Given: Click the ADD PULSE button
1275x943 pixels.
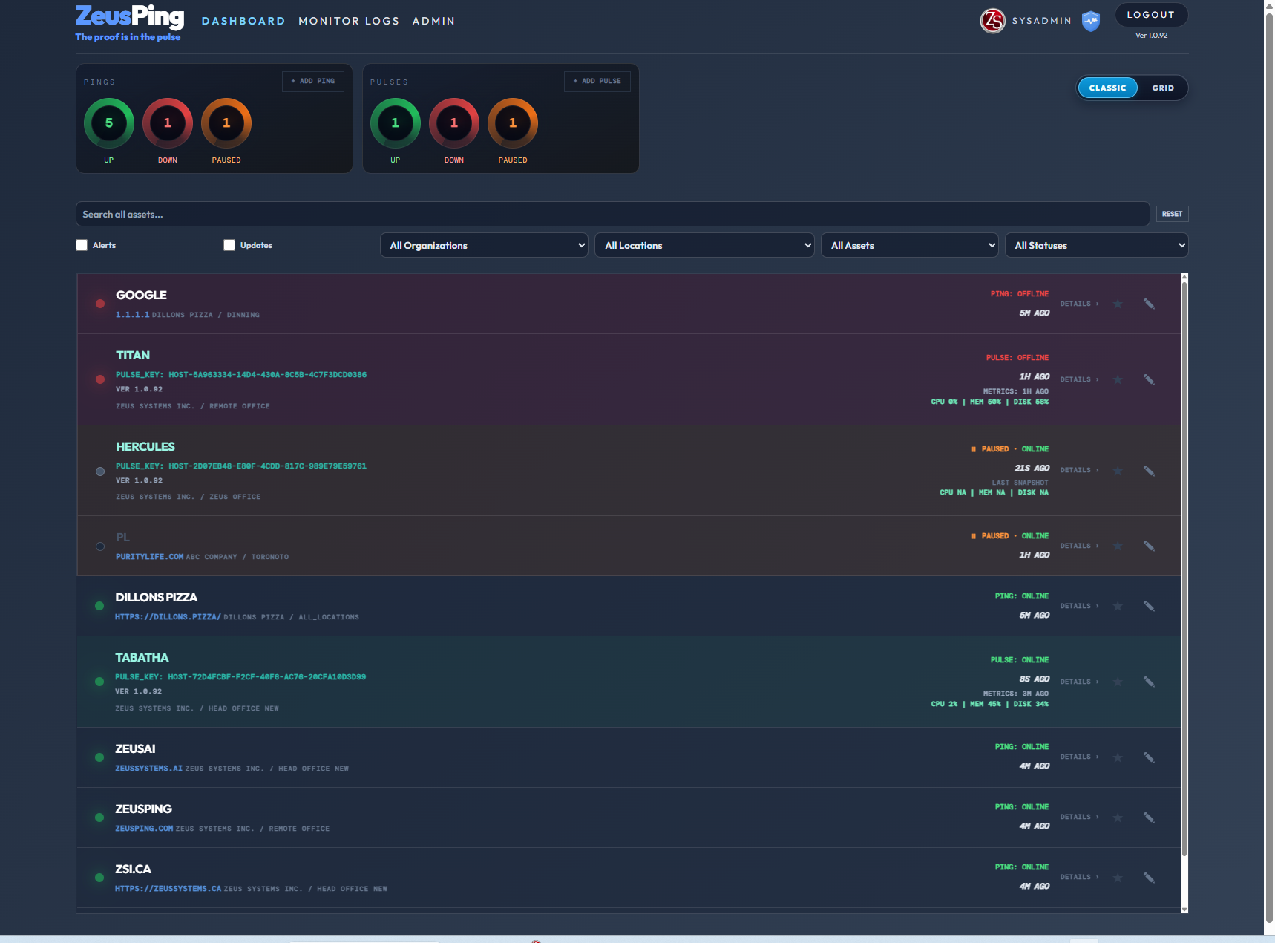Looking at the screenshot, I should coord(597,81).
